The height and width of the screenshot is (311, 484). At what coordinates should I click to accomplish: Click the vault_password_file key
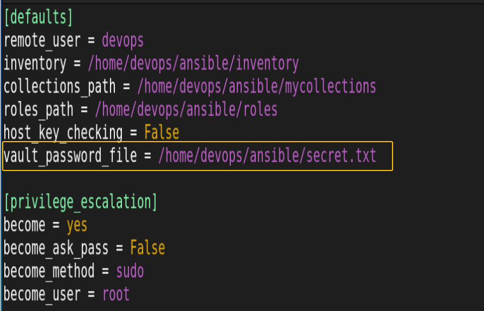click(x=70, y=156)
